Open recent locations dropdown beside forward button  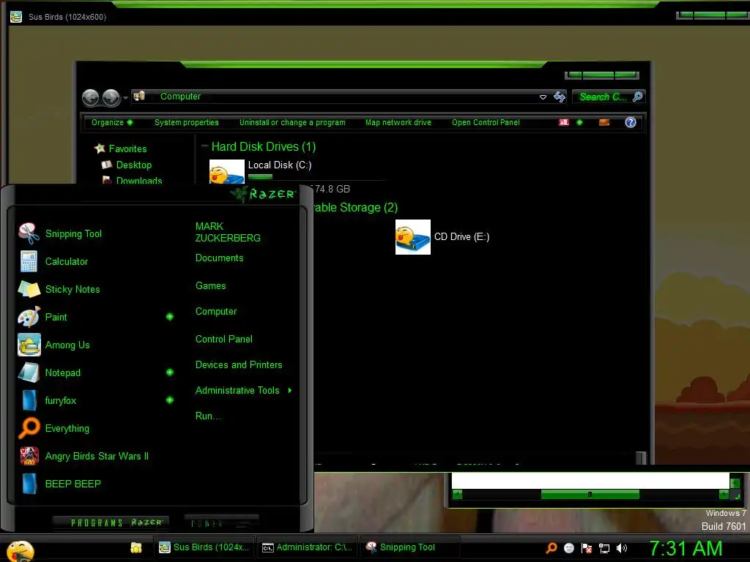coord(125,98)
